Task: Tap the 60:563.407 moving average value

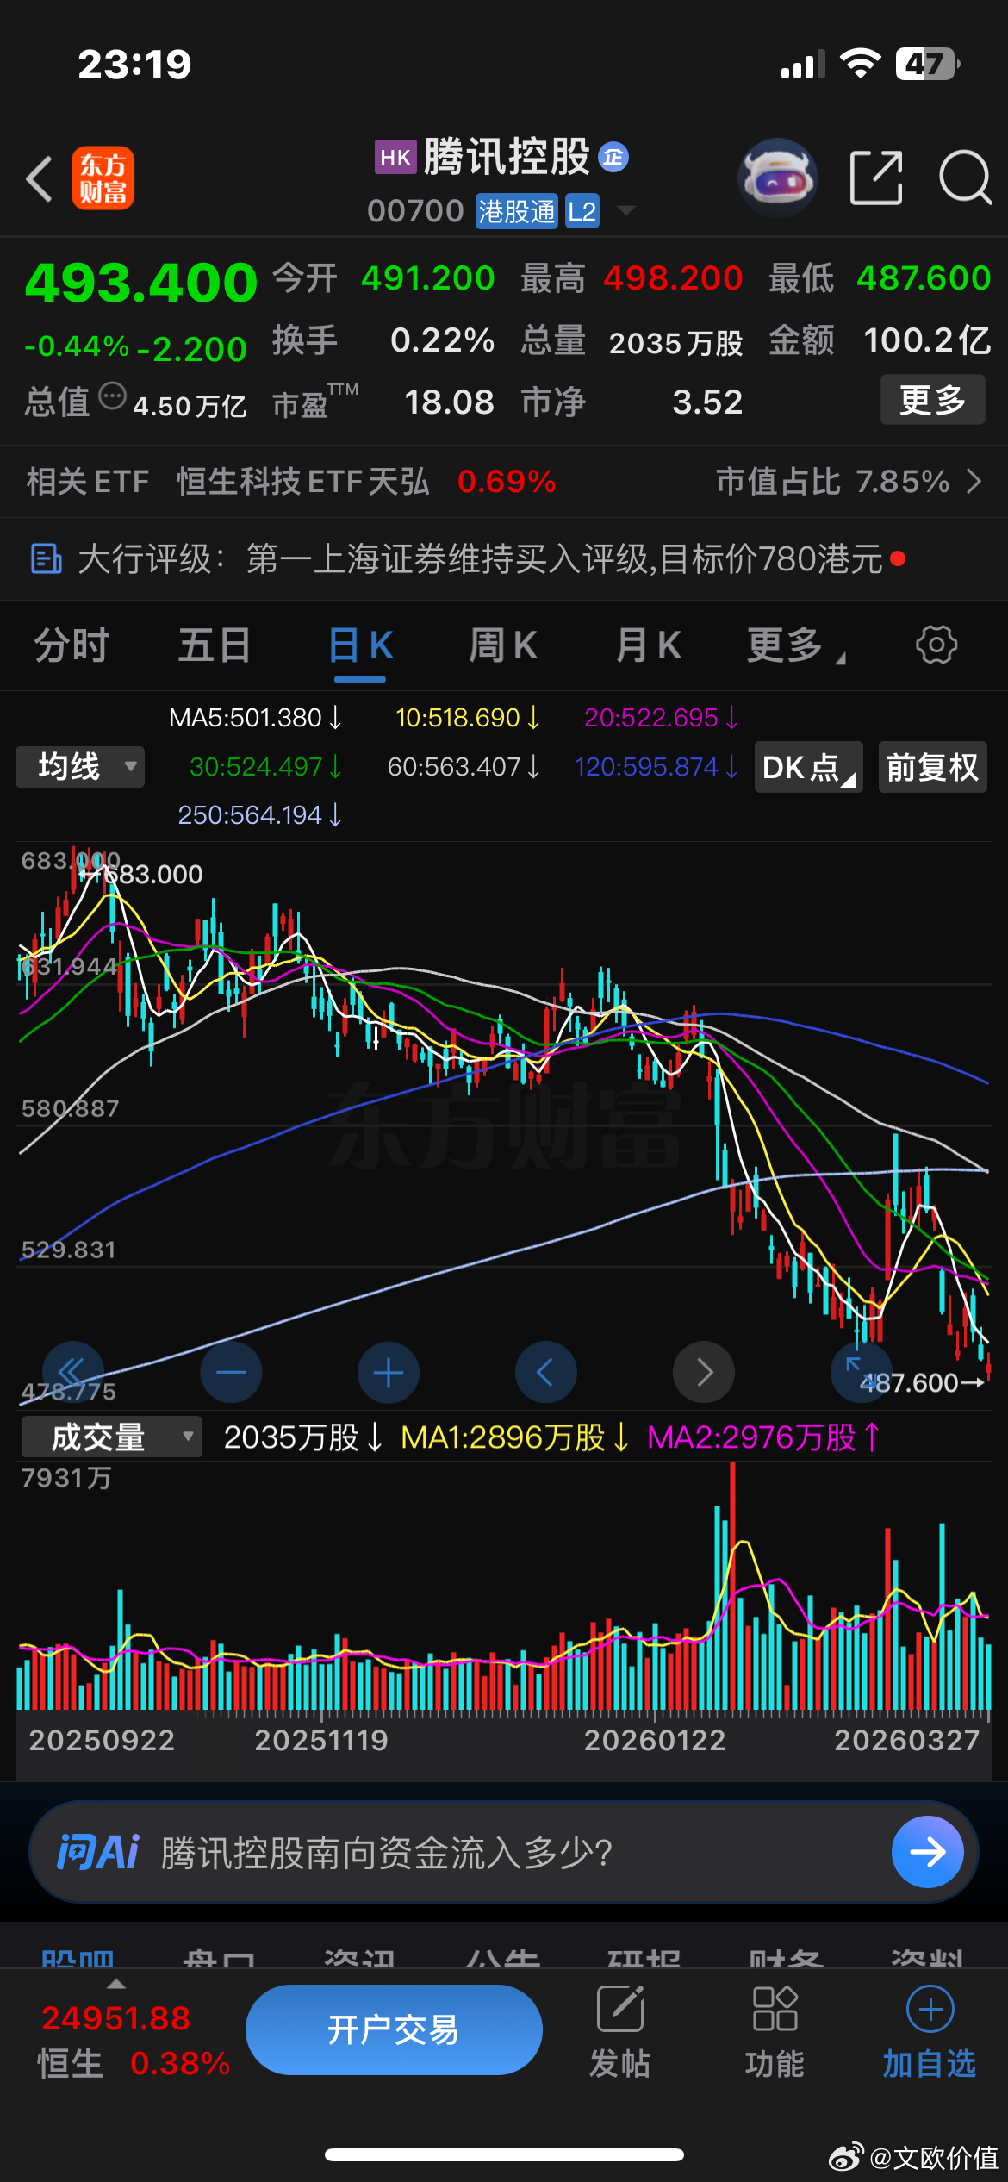Action: [x=464, y=766]
